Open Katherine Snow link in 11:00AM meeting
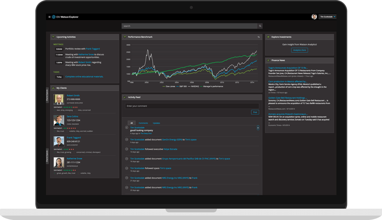Viewport: 382px width, 220px height. pos(86,55)
